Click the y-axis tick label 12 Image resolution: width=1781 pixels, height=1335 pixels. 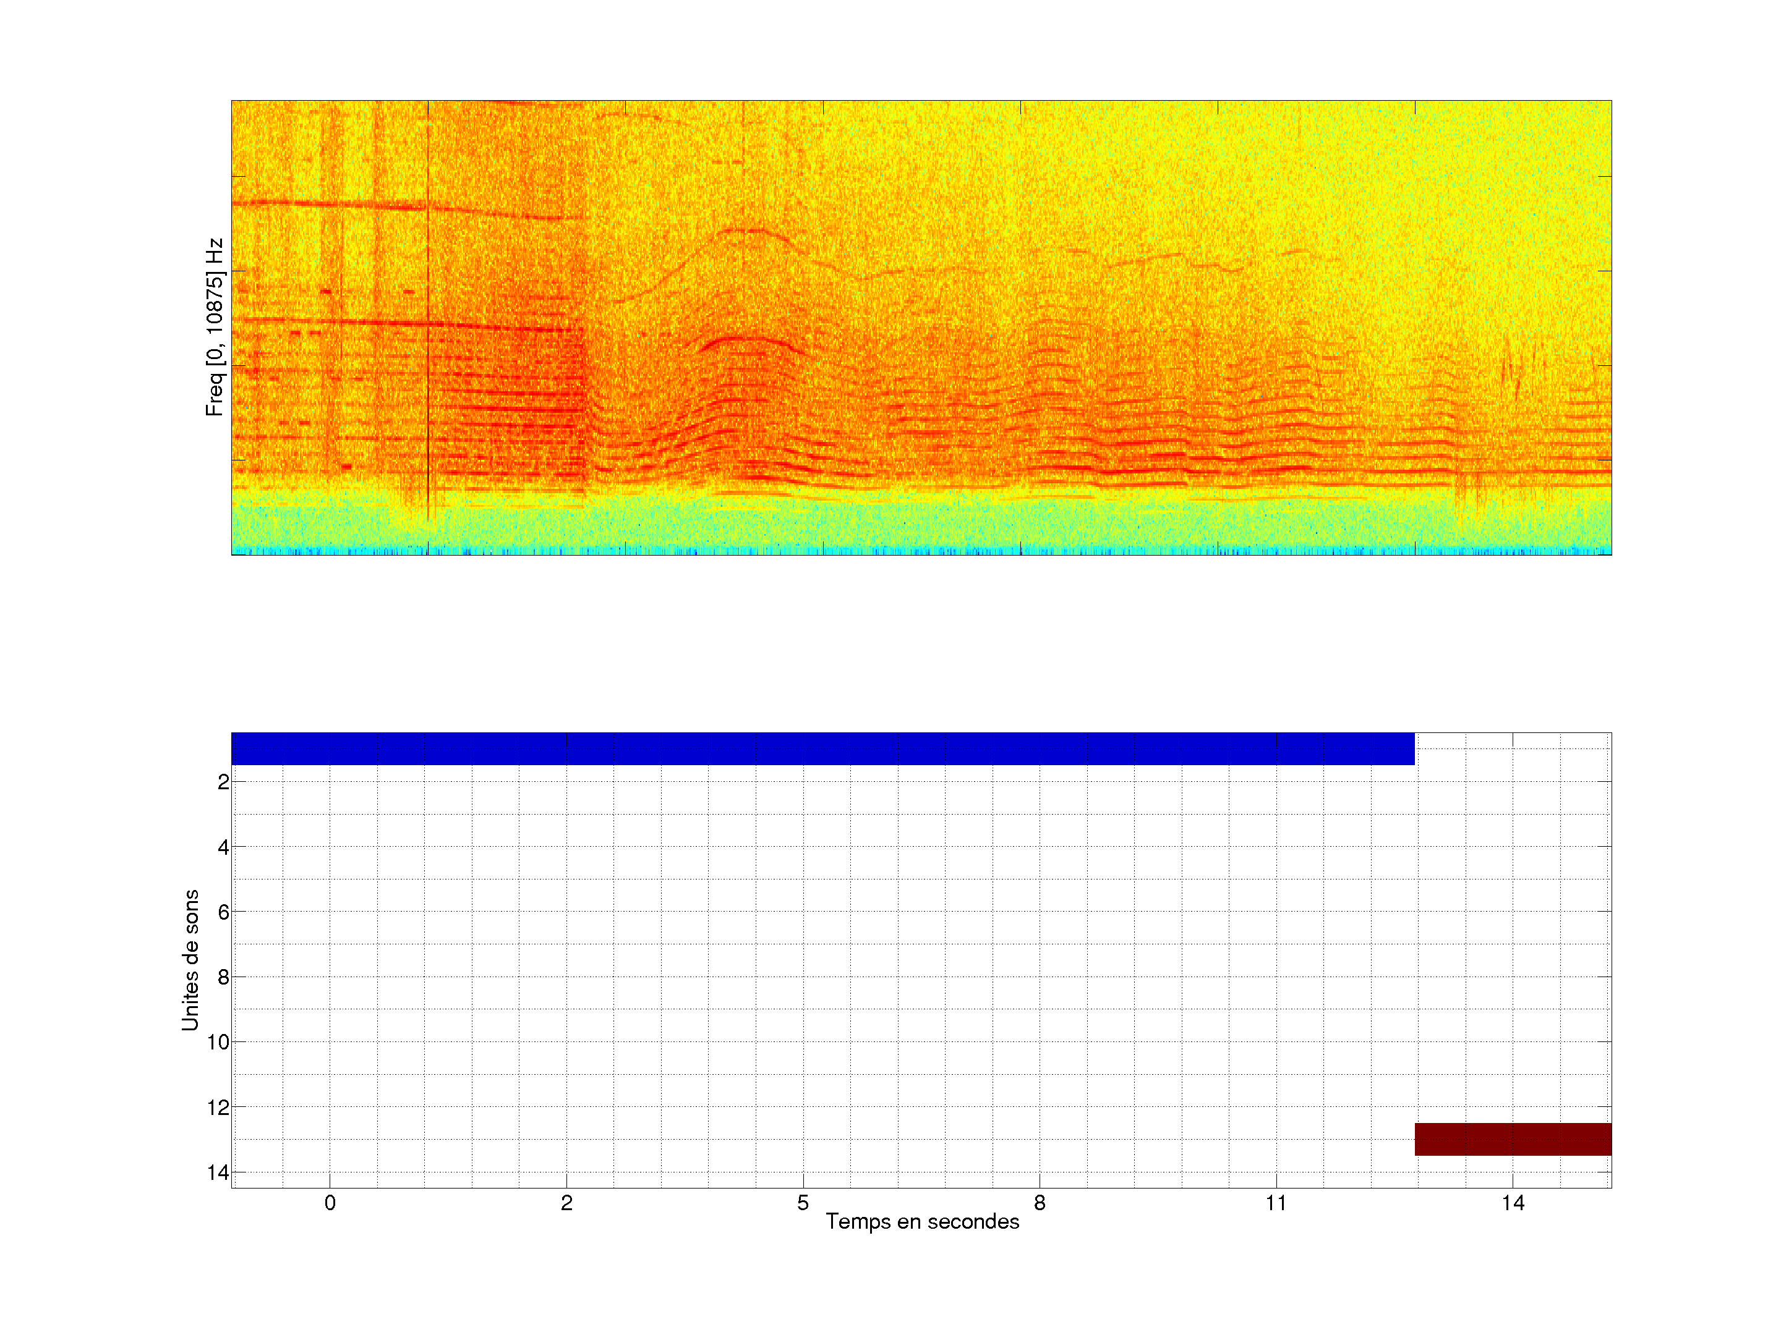click(218, 1108)
